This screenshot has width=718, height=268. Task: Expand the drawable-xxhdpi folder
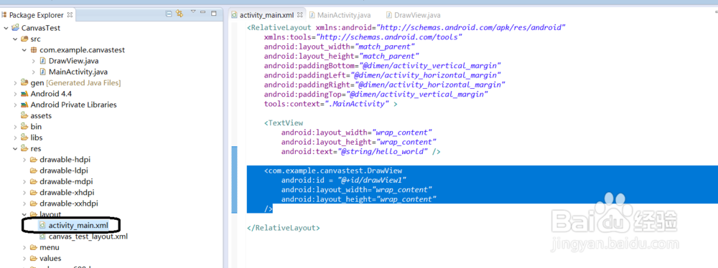[x=24, y=204]
